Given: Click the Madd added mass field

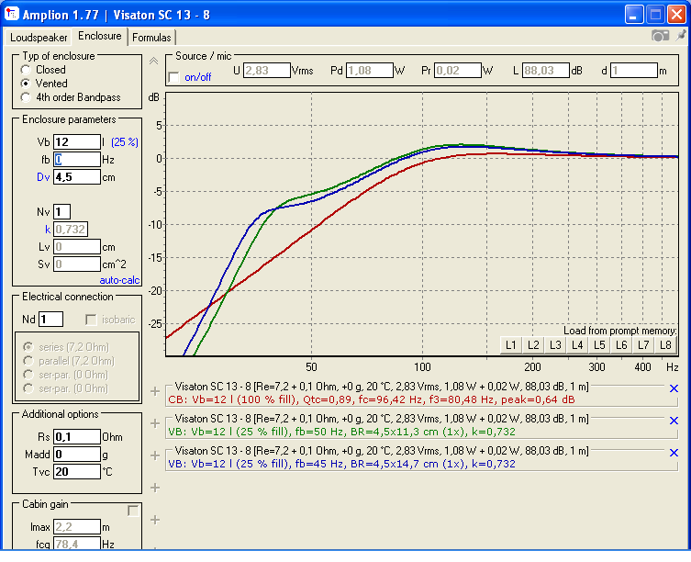Looking at the screenshot, I should 77,454.
